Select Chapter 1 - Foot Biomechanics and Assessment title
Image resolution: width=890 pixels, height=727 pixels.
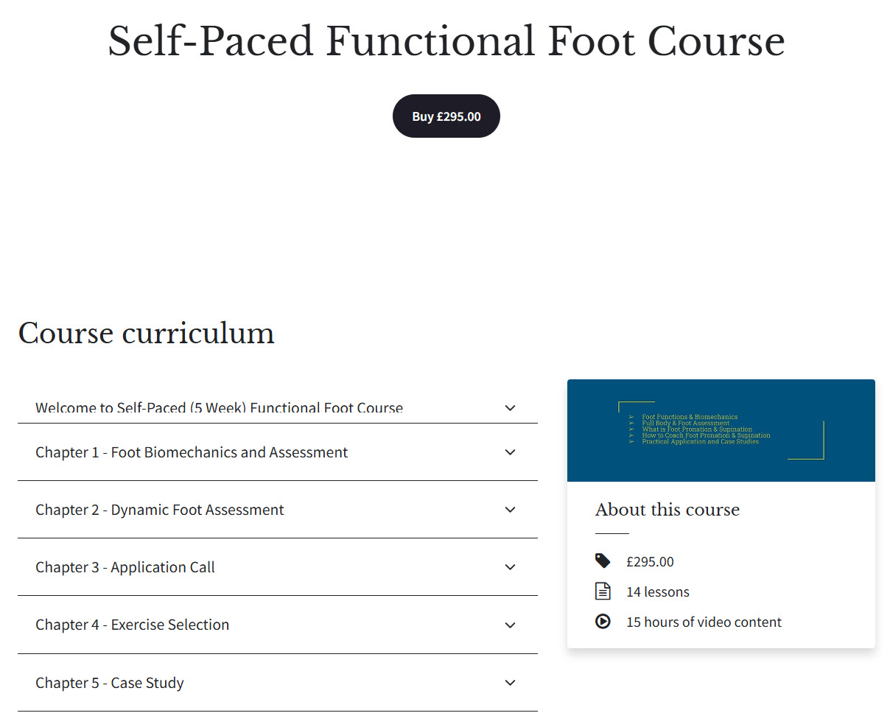click(x=192, y=452)
